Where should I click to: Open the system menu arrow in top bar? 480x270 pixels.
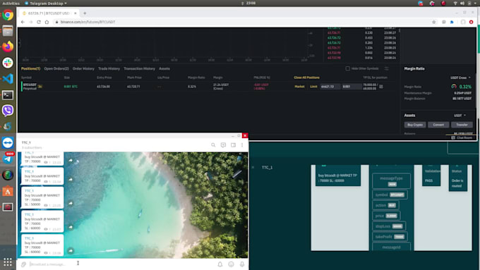coord(475,4)
